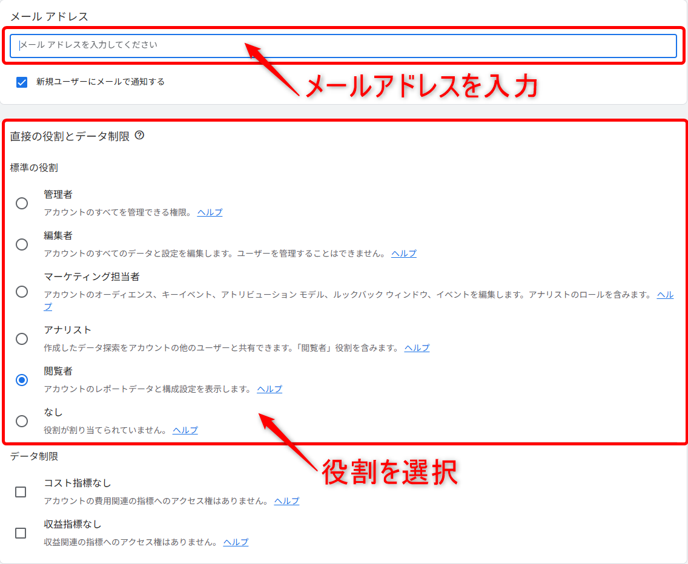
Task: Select the アナリスト radio button
Action: point(22,338)
